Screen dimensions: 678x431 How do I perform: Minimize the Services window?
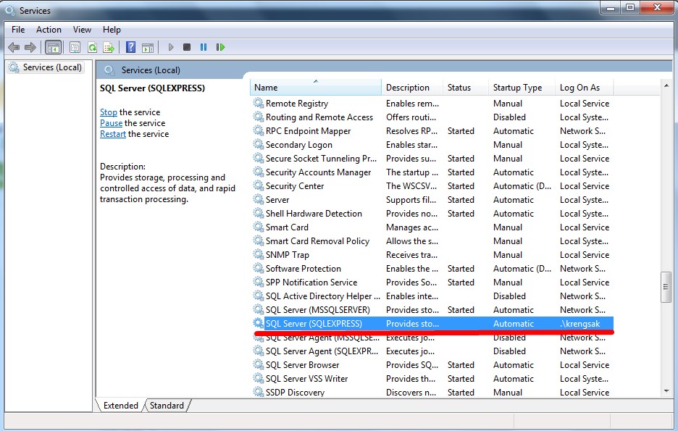tap(611, 8)
